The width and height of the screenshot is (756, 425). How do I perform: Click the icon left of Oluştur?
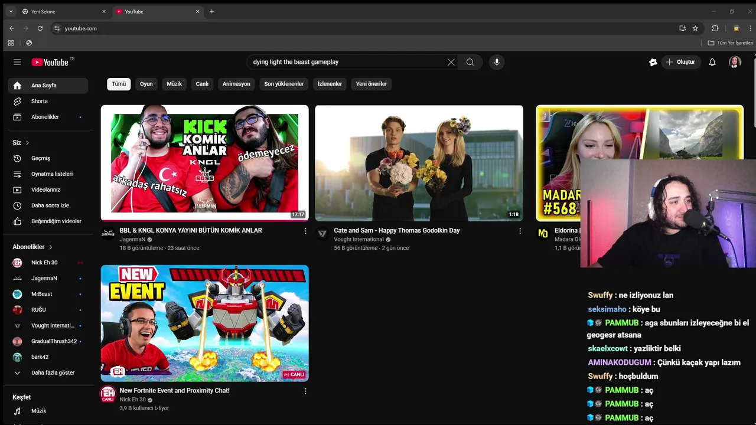tap(653, 62)
